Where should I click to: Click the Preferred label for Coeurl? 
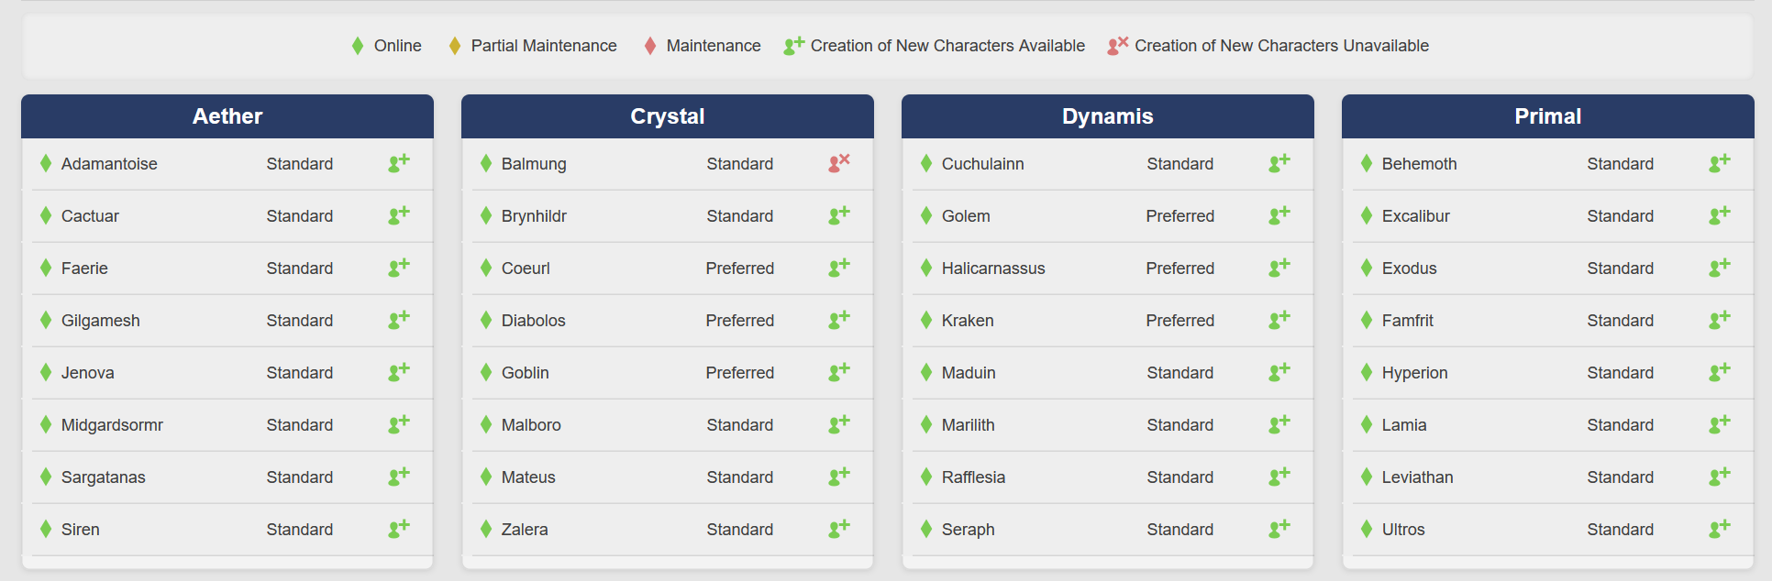coord(740,269)
